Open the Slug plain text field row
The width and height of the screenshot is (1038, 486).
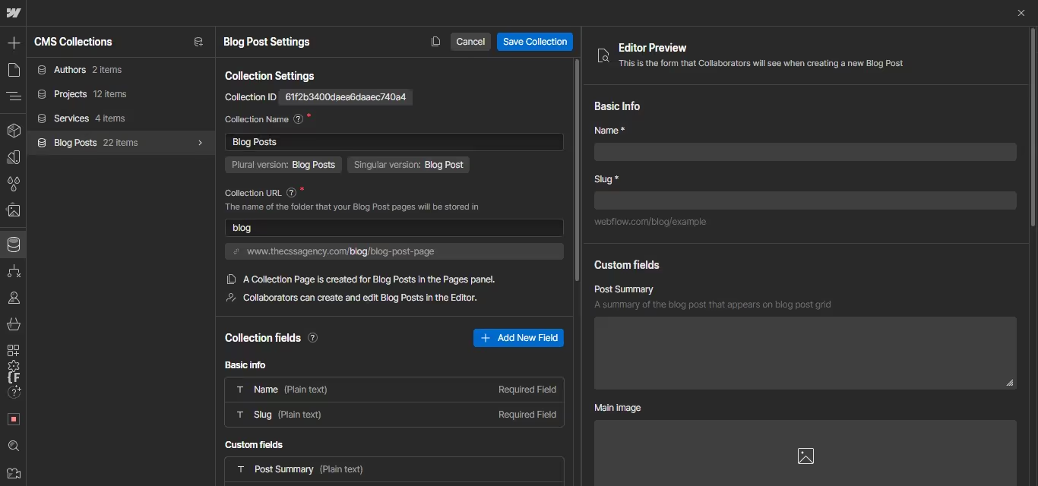(x=394, y=415)
